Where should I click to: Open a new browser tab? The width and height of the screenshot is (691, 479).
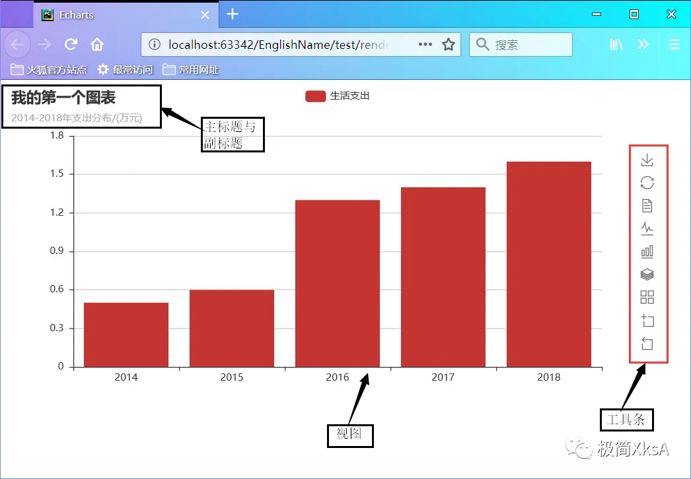coord(233,14)
